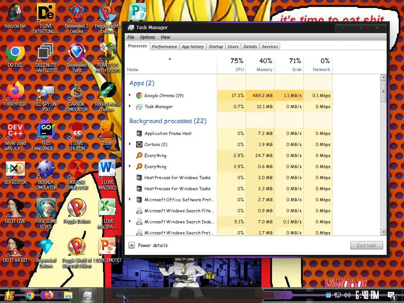The image size is (404, 303).
Task: Open the I LOVE CHUZZIN desktop icon
Action: (77, 136)
